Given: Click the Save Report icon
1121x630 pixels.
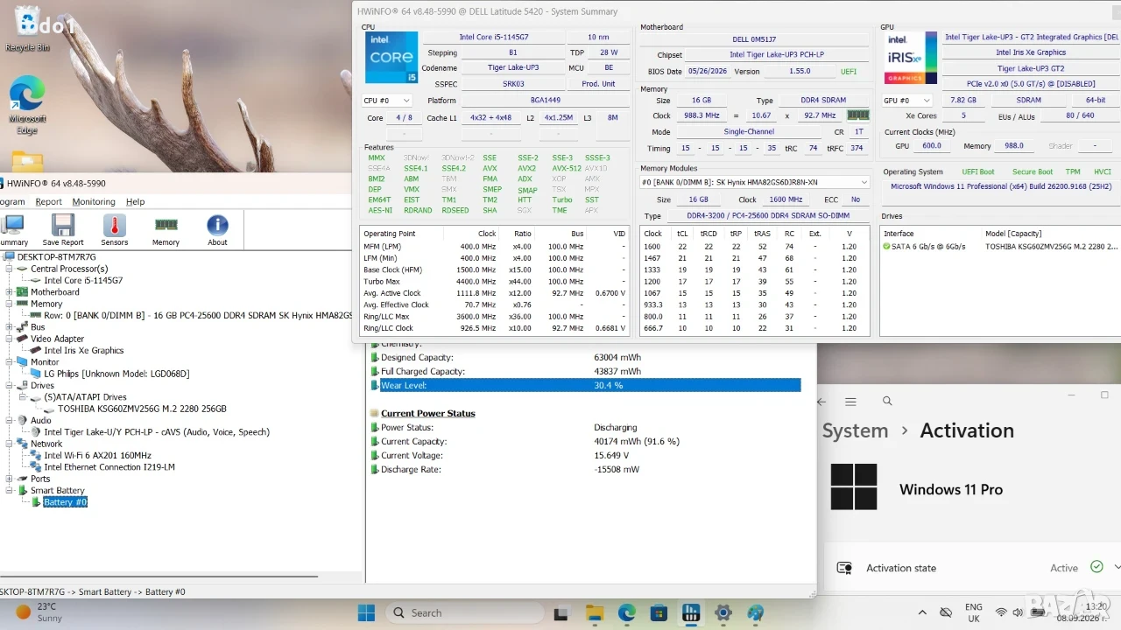Looking at the screenshot, I should (63, 230).
